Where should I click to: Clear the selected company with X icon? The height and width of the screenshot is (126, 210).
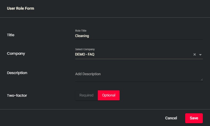pyautogui.click(x=195, y=55)
